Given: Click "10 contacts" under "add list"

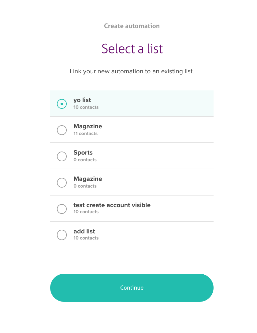Looking at the screenshot, I should (86, 238).
